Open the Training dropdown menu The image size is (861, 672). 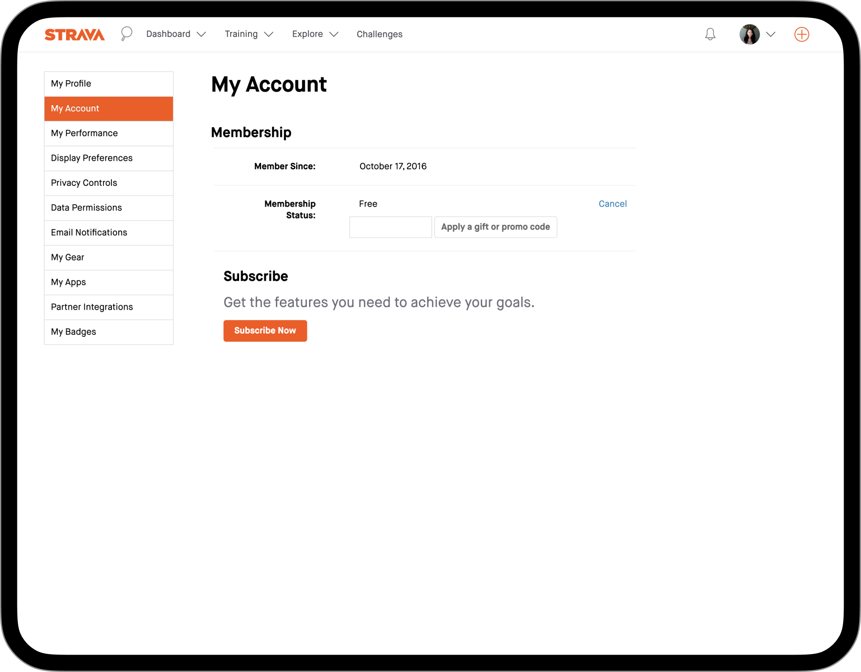click(248, 34)
